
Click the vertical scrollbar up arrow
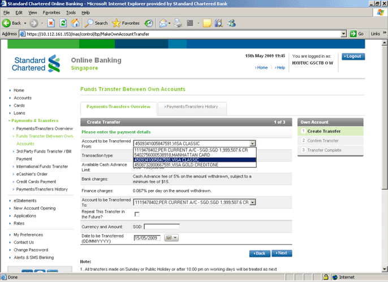[x=384, y=43]
